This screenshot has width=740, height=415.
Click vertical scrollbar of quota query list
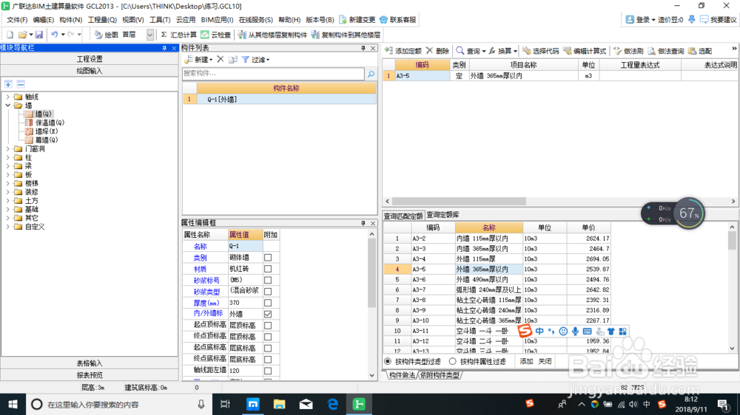tap(732, 240)
